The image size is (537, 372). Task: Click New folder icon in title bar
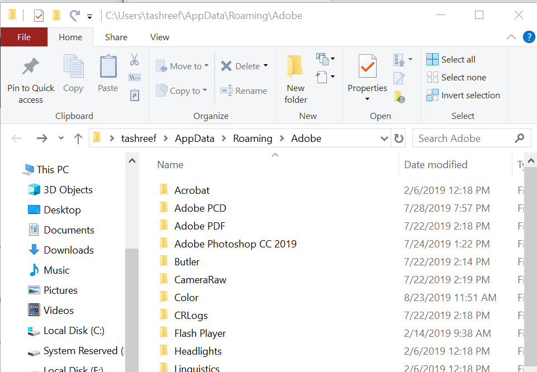(x=56, y=16)
